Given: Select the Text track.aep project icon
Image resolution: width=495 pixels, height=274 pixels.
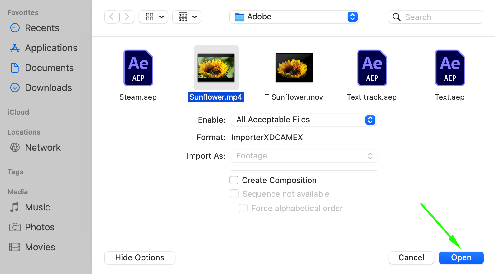Looking at the screenshot, I should tap(372, 68).
